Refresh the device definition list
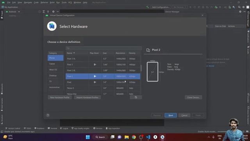The height and width of the screenshot is (141, 250). tap(136, 97)
